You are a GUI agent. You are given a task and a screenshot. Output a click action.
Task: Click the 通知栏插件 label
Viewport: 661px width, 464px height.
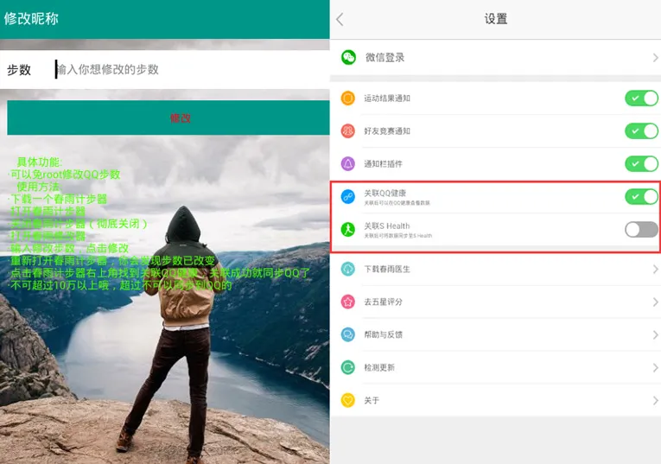coord(383,163)
